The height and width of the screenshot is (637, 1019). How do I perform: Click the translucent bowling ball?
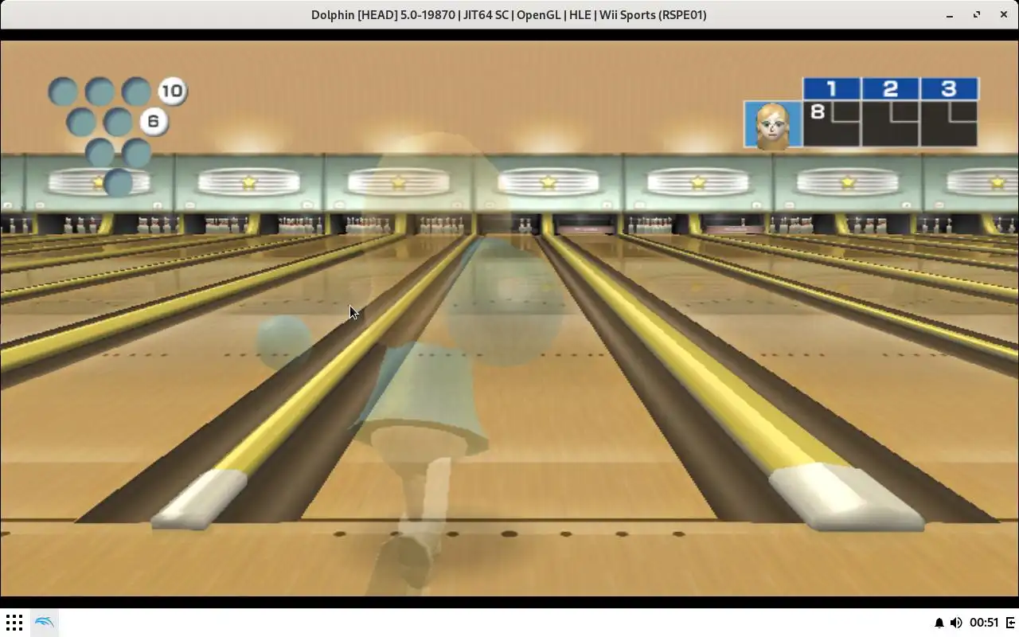(x=284, y=342)
